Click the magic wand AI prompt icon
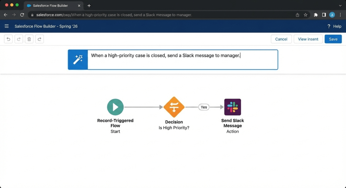346x188 pixels. pos(78,60)
